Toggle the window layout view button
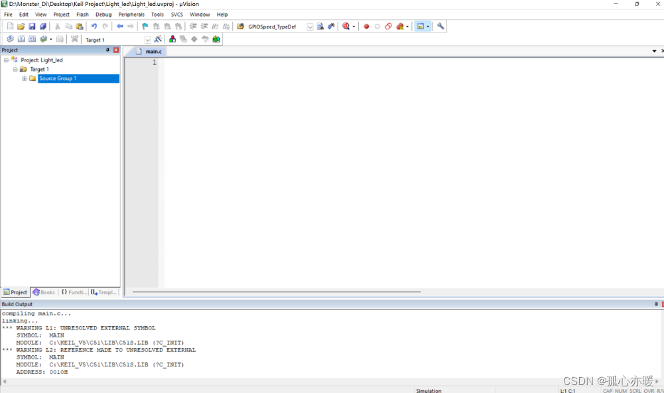664x393 pixels. 420,27
